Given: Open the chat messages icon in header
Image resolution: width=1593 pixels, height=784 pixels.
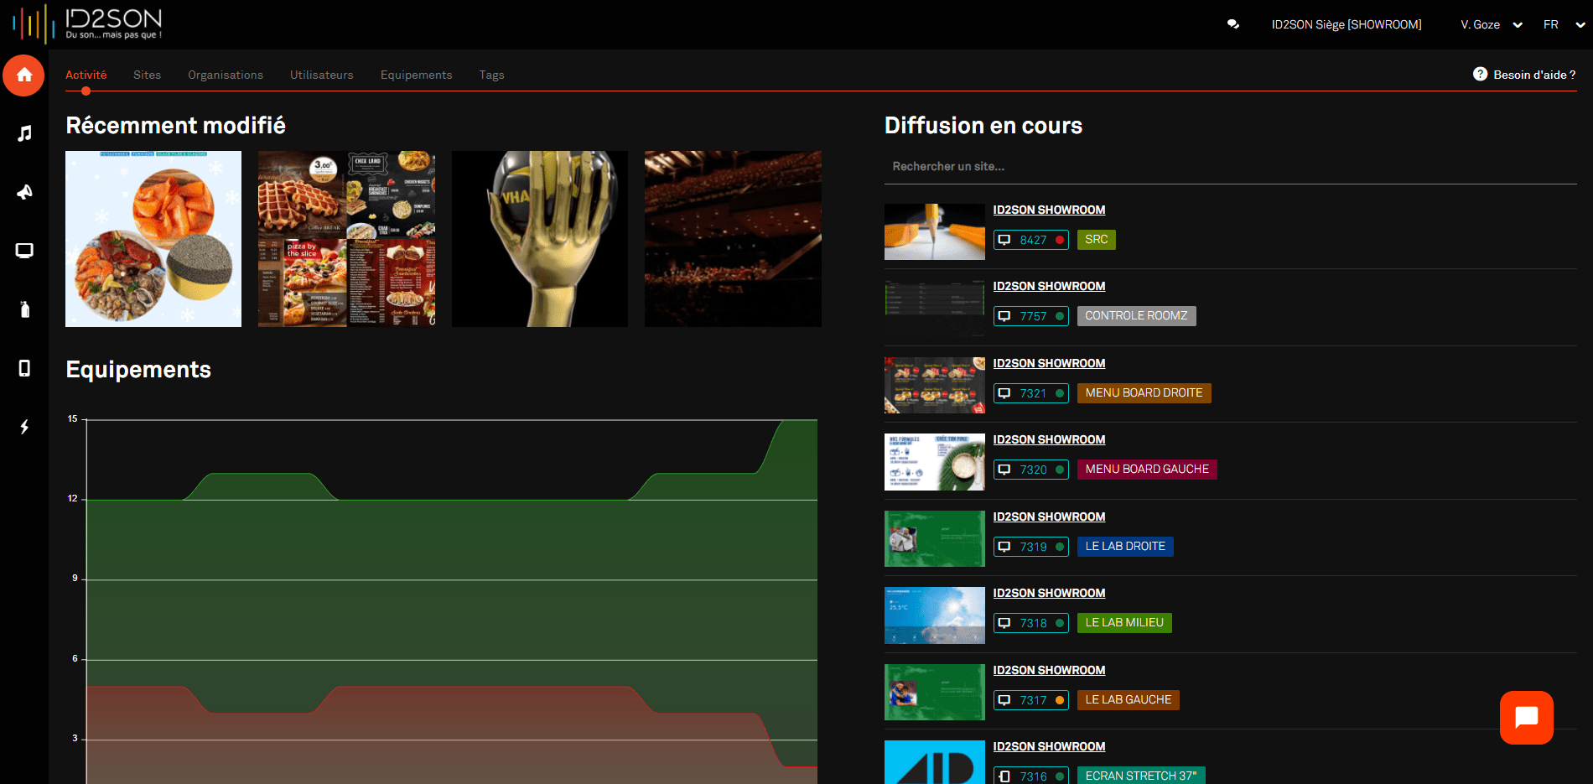Looking at the screenshot, I should 1232,24.
